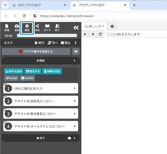Open the ガイド (Guide) book icon

point(47,28)
